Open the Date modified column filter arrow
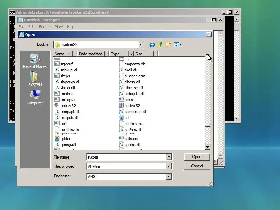 point(107,54)
